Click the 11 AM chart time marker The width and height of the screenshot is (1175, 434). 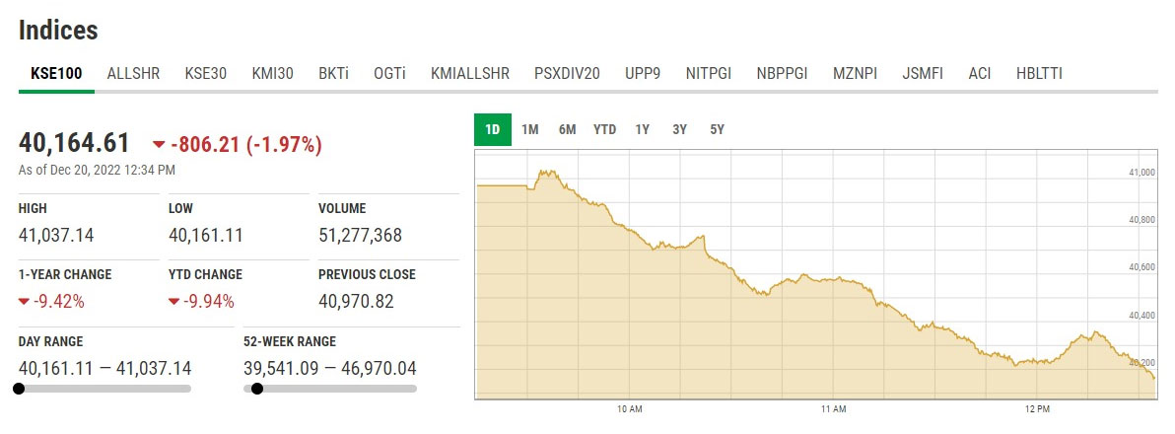pos(833,408)
